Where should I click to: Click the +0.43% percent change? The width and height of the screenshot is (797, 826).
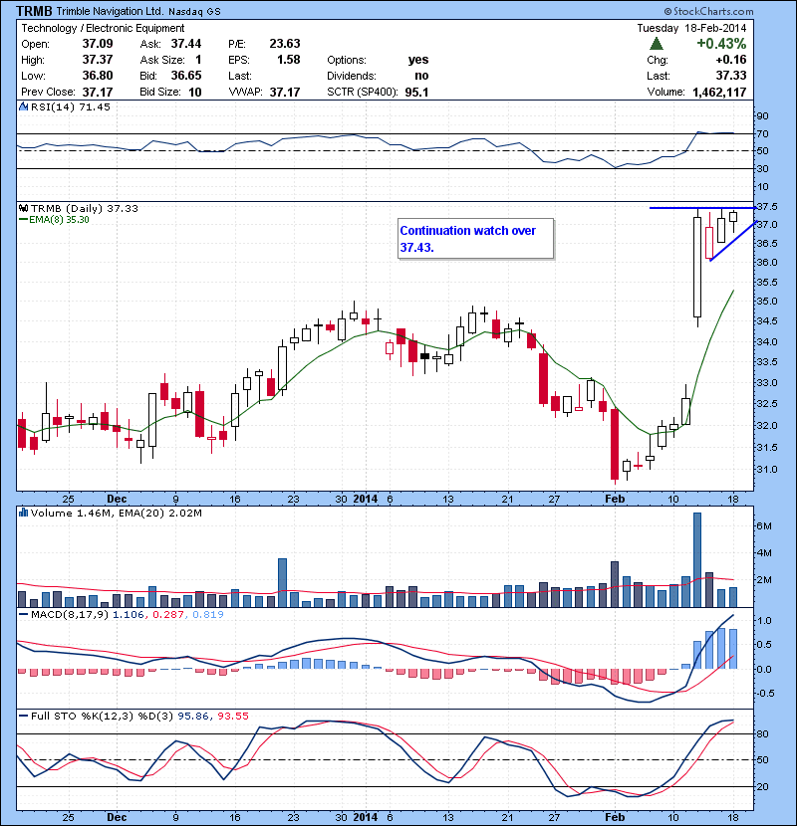point(721,43)
